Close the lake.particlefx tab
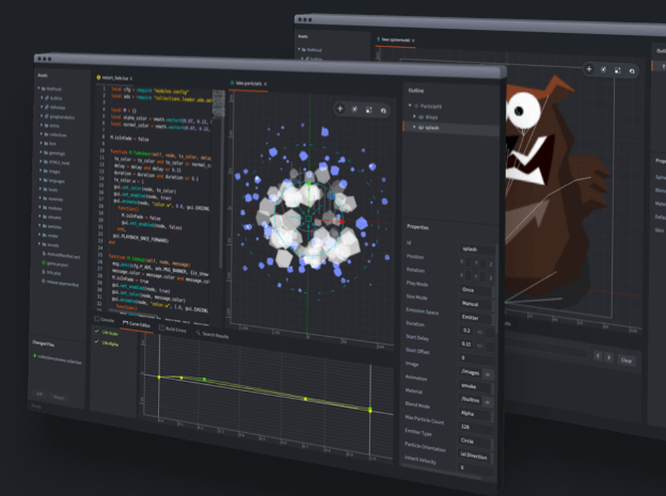 (266, 84)
